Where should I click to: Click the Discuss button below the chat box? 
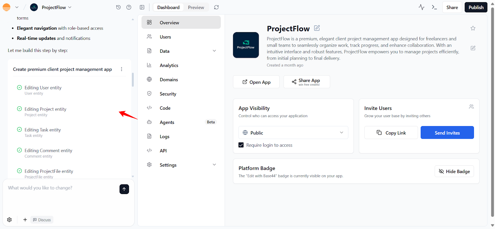[42, 220]
